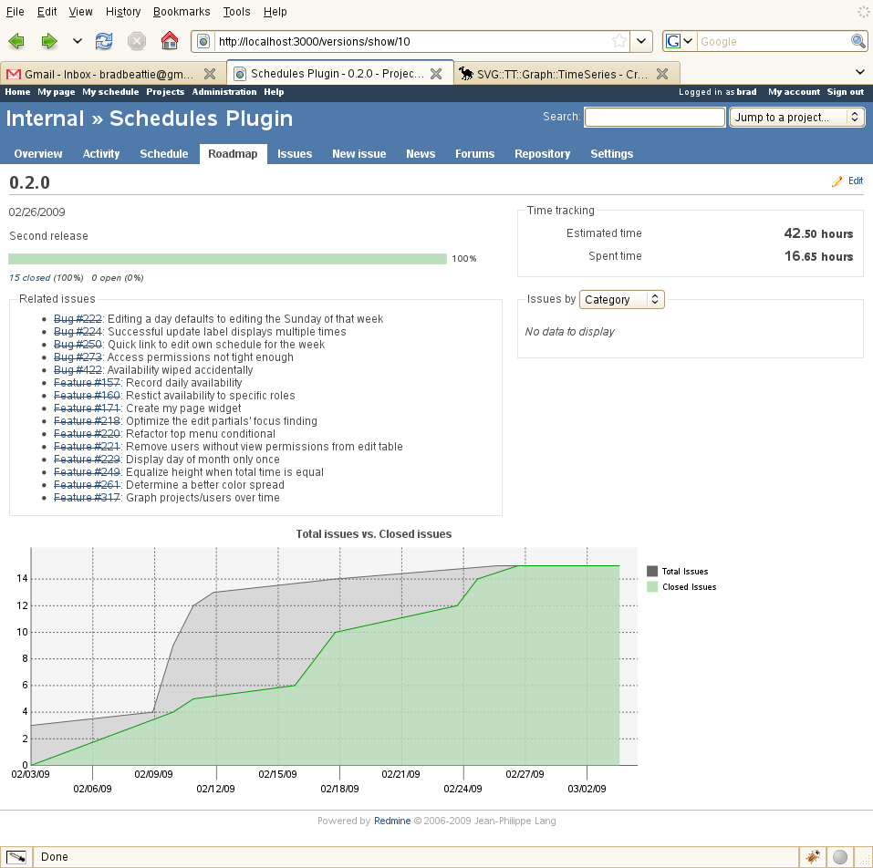Switch to the Issues tab
The height and width of the screenshot is (868, 873).
[295, 154]
